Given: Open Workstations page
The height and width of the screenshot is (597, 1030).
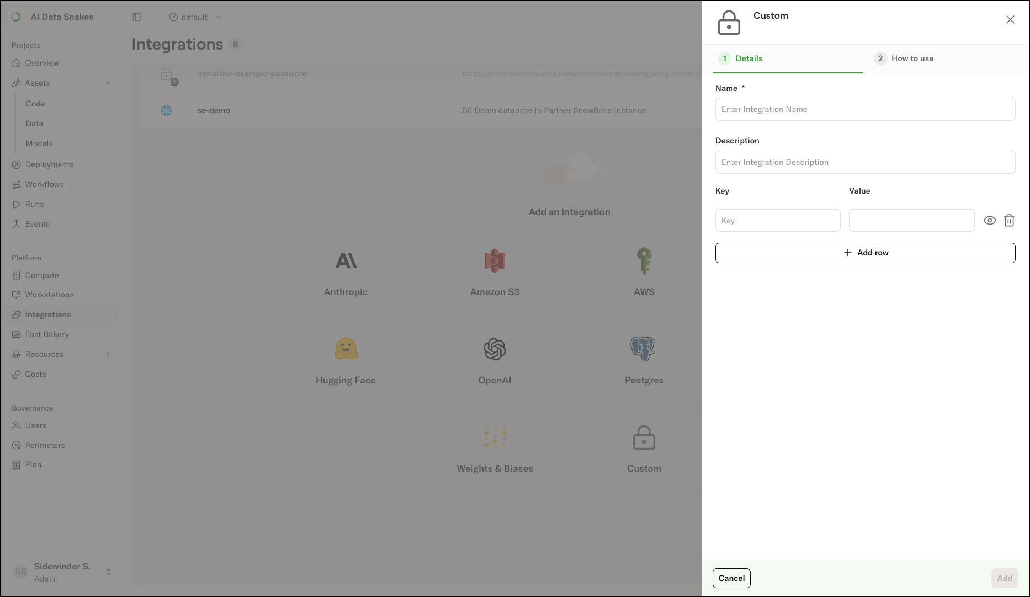Looking at the screenshot, I should 49,295.
